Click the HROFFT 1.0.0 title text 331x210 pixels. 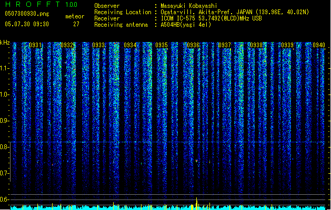coord(42,4)
